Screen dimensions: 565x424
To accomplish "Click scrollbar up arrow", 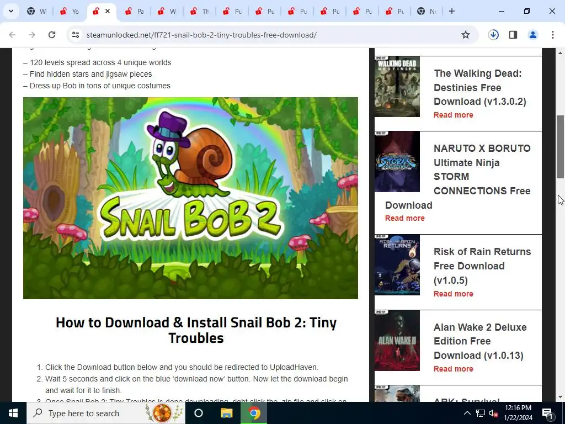I will pyautogui.click(x=560, y=53).
